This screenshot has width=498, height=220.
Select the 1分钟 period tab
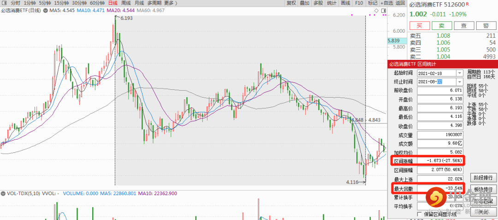click(x=30, y=3)
